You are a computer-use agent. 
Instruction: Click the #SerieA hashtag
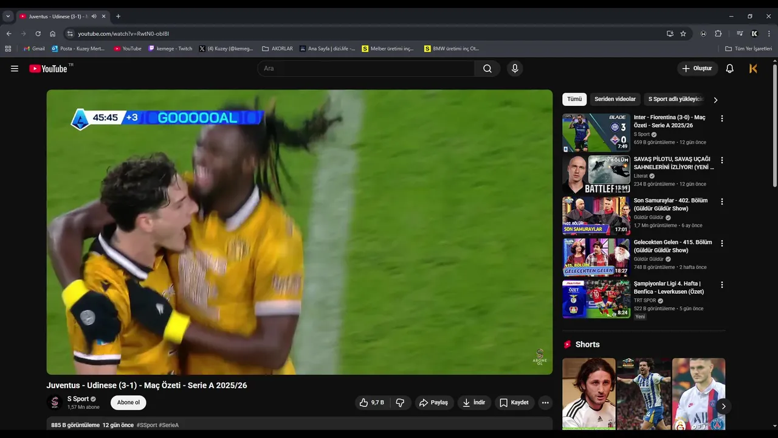pos(168,425)
